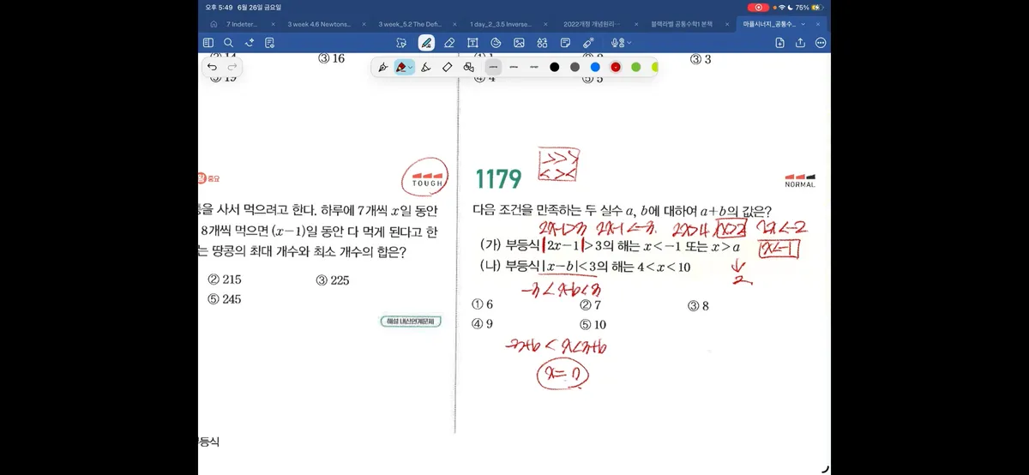Viewport: 1029px width, 475px height.
Task: Expand the active tab's chevron dropdown
Action: pyautogui.click(x=803, y=24)
